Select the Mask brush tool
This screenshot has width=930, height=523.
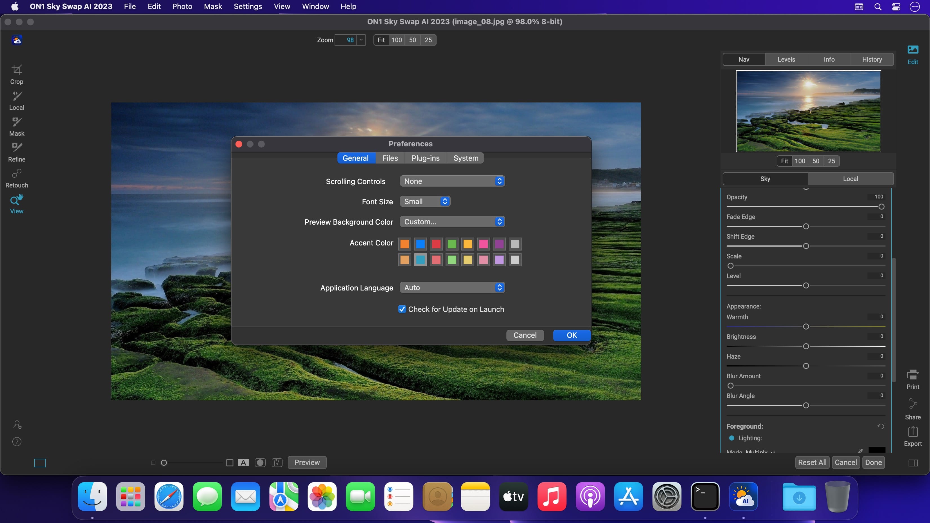coord(17,126)
